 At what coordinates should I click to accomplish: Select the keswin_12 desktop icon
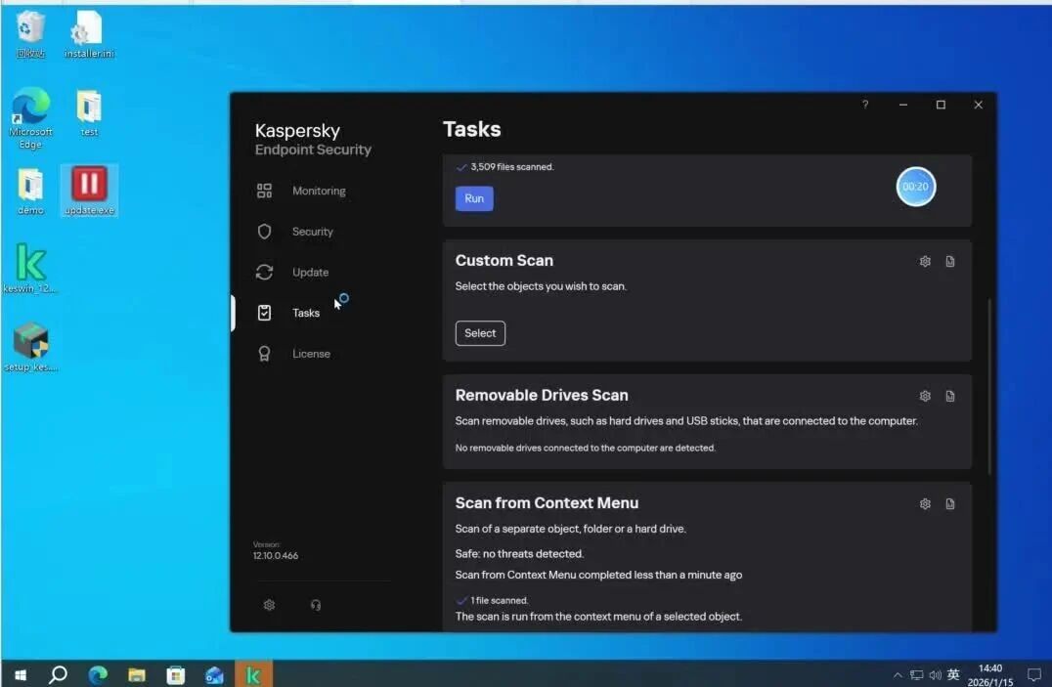tap(30, 269)
